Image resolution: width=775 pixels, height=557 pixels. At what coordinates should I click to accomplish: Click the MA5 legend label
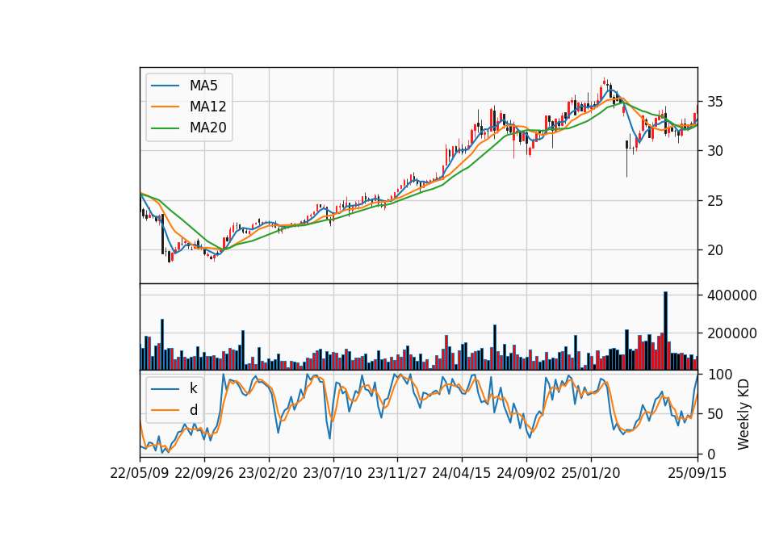pos(203,86)
